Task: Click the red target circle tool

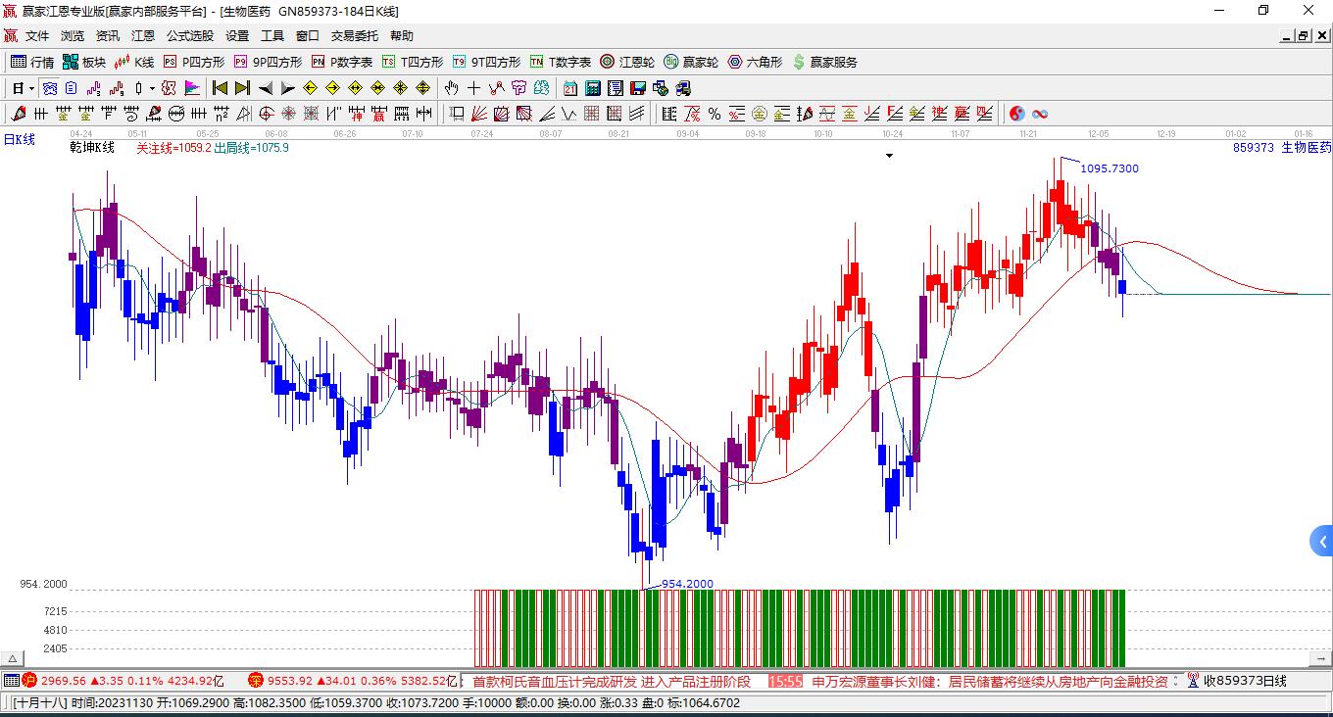Action: coord(266,114)
